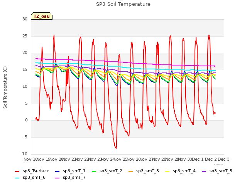Click the Nov 18 x-axis tick label
The image size is (247, 185).
(30, 159)
